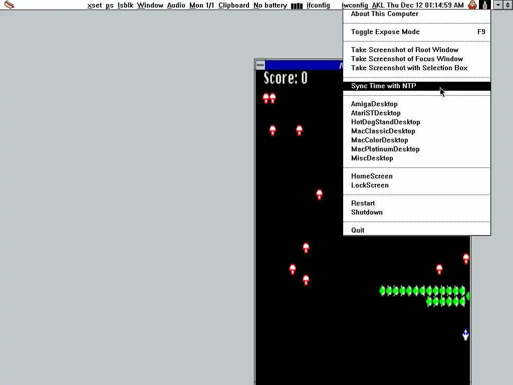Open the hot dog icon menu
This screenshot has width=513, height=385.
pos(9,5)
